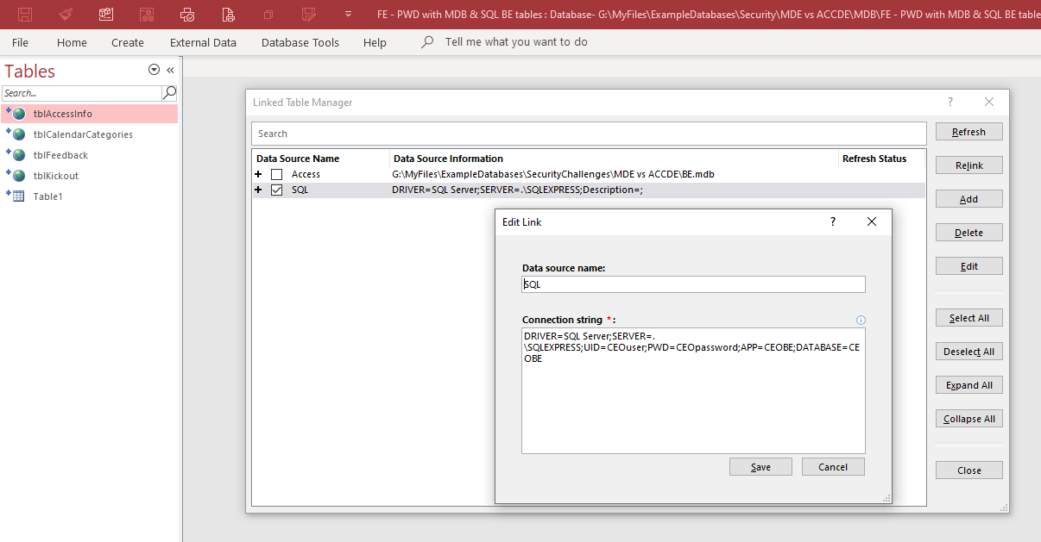Click the third quick access toolbar icon with cubes
The image size is (1041, 542).
[x=106, y=15]
